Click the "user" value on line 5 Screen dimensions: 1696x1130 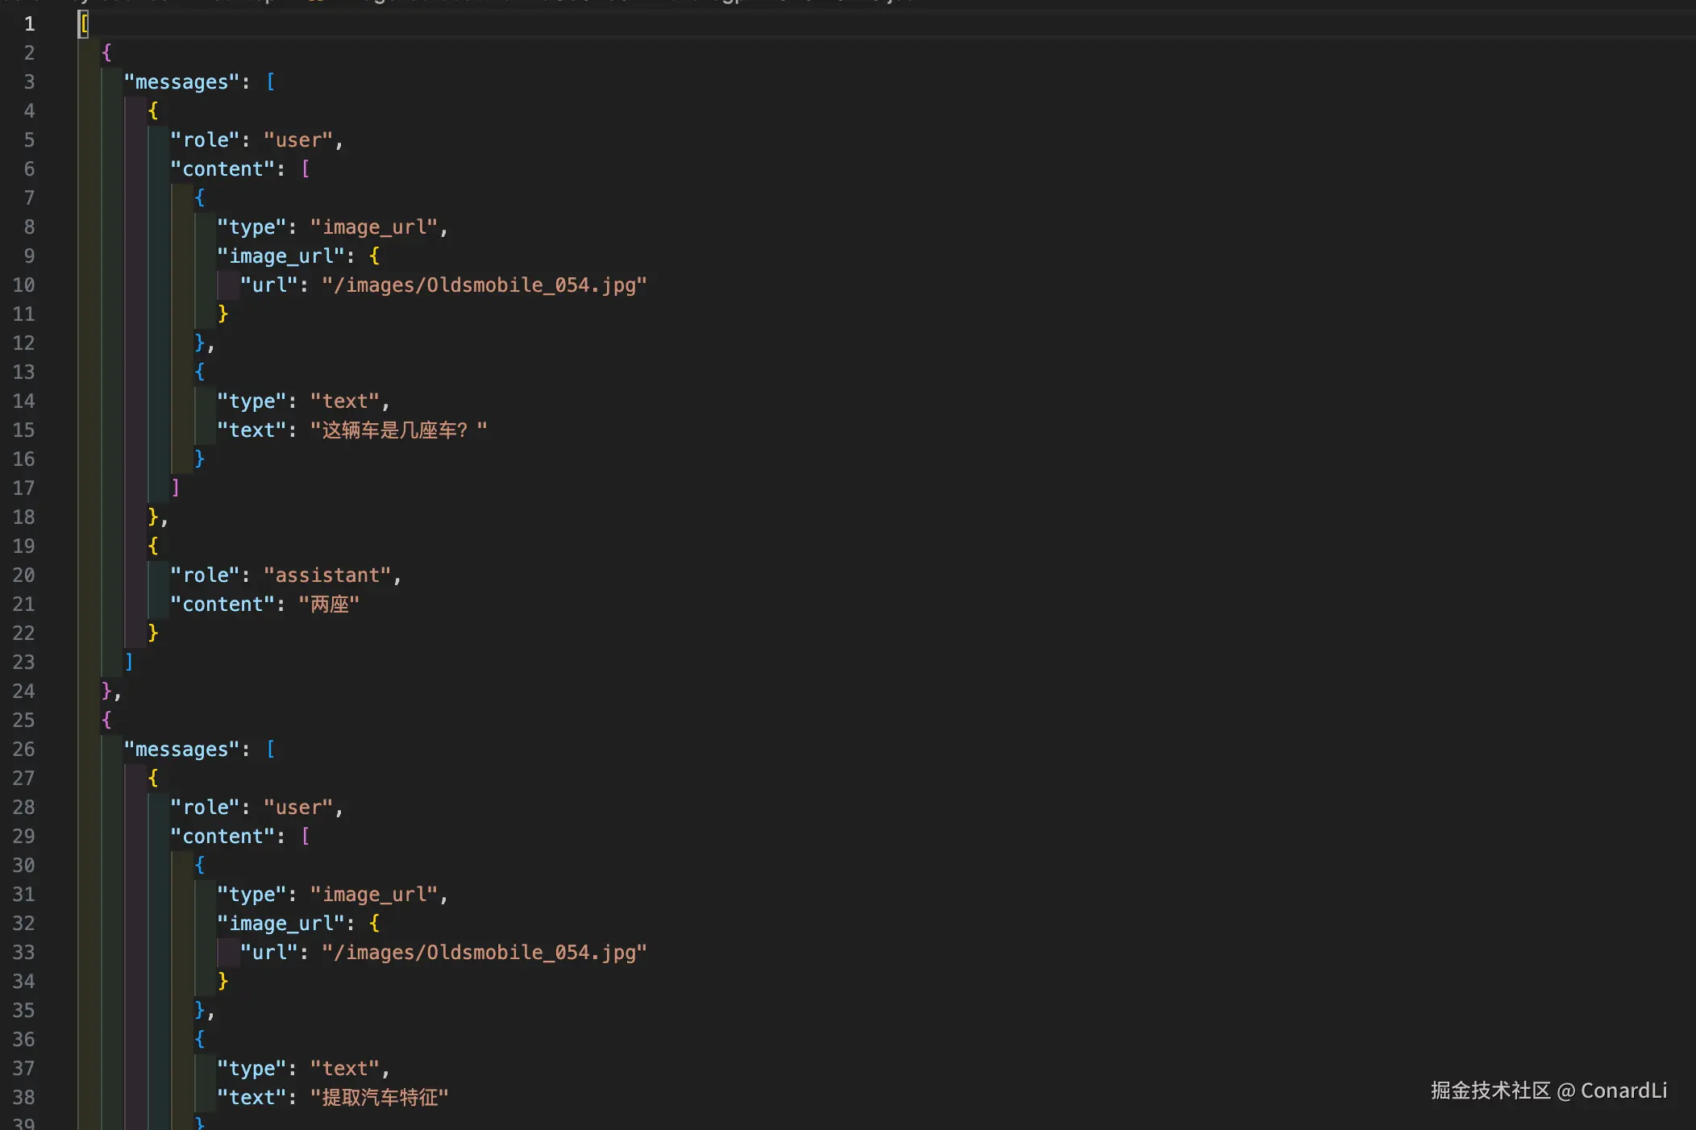point(298,140)
